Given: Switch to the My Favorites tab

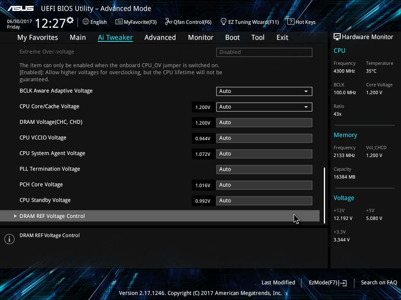Looking at the screenshot, I should [38, 37].
